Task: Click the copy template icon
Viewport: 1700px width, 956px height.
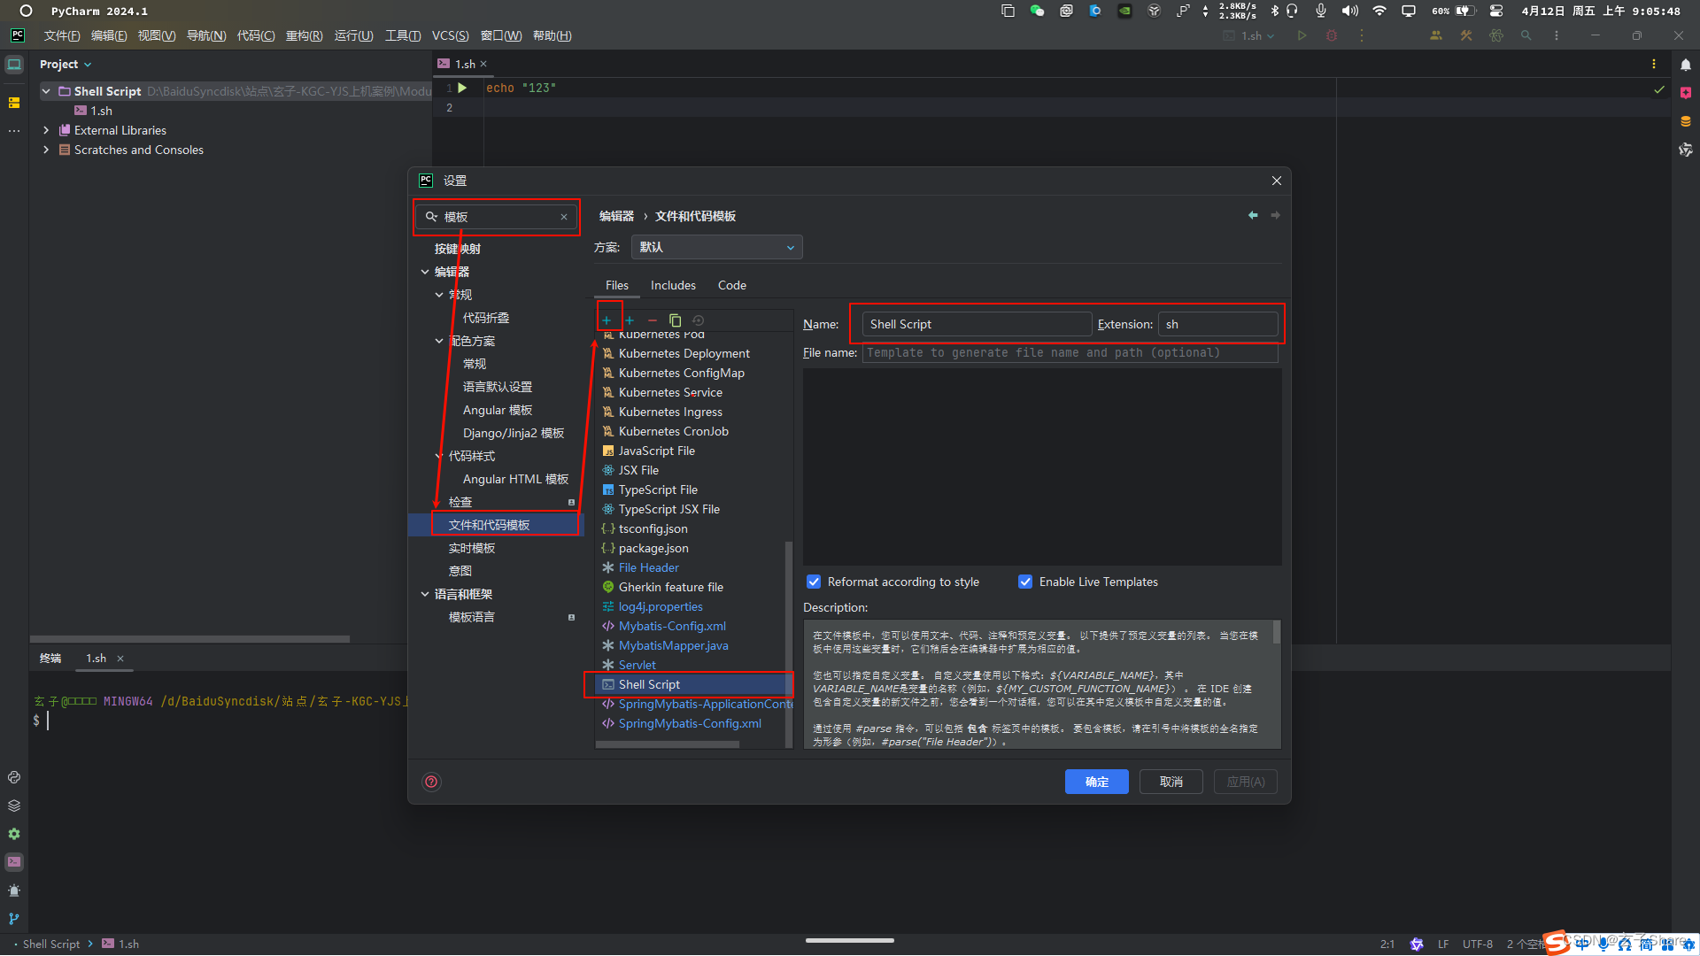Action: (676, 319)
